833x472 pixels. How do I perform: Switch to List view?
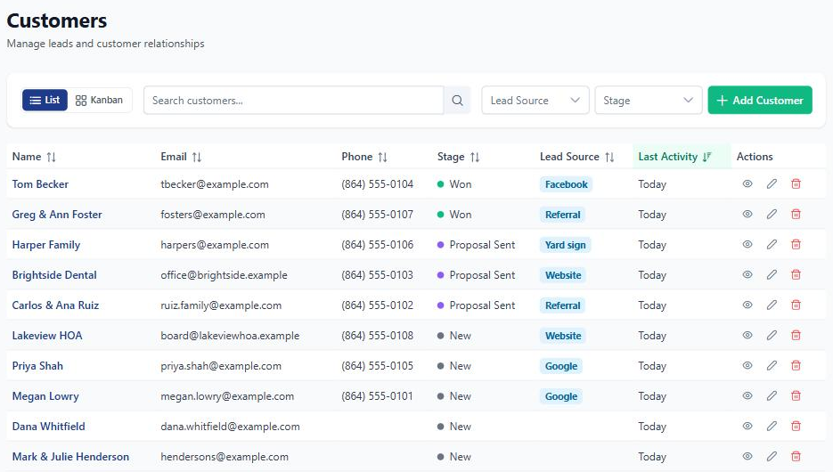[45, 100]
